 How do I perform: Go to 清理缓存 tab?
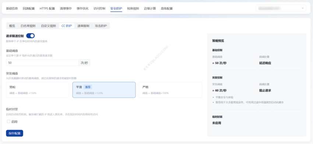point(66,8)
